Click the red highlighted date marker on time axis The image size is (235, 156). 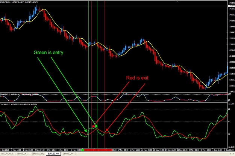click(98, 150)
